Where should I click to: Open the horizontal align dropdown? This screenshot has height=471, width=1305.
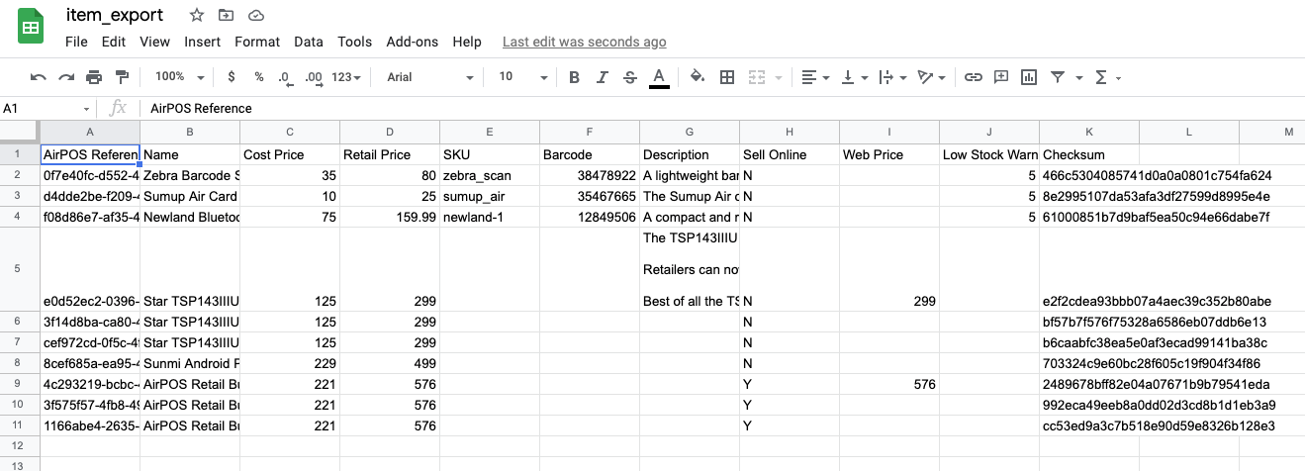(815, 77)
